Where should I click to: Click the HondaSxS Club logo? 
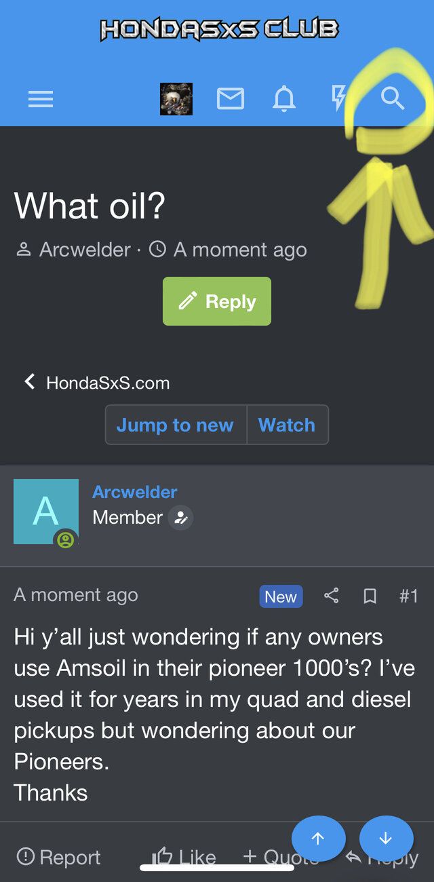(218, 29)
